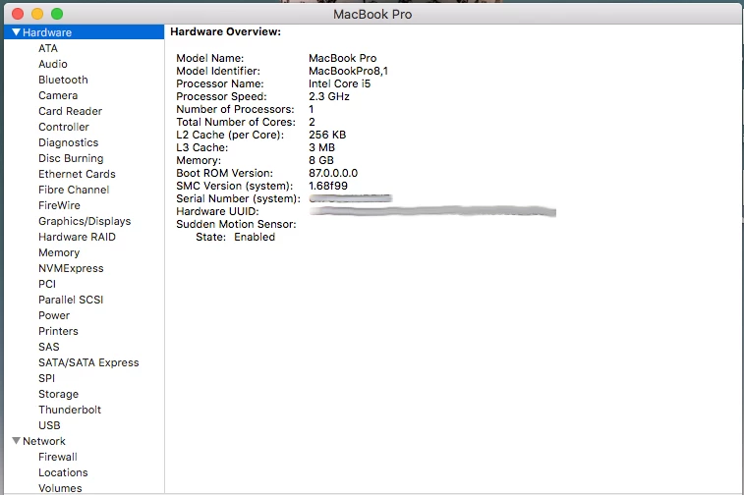Click the Total Number of Cores label
The height and width of the screenshot is (495, 744).
point(236,122)
